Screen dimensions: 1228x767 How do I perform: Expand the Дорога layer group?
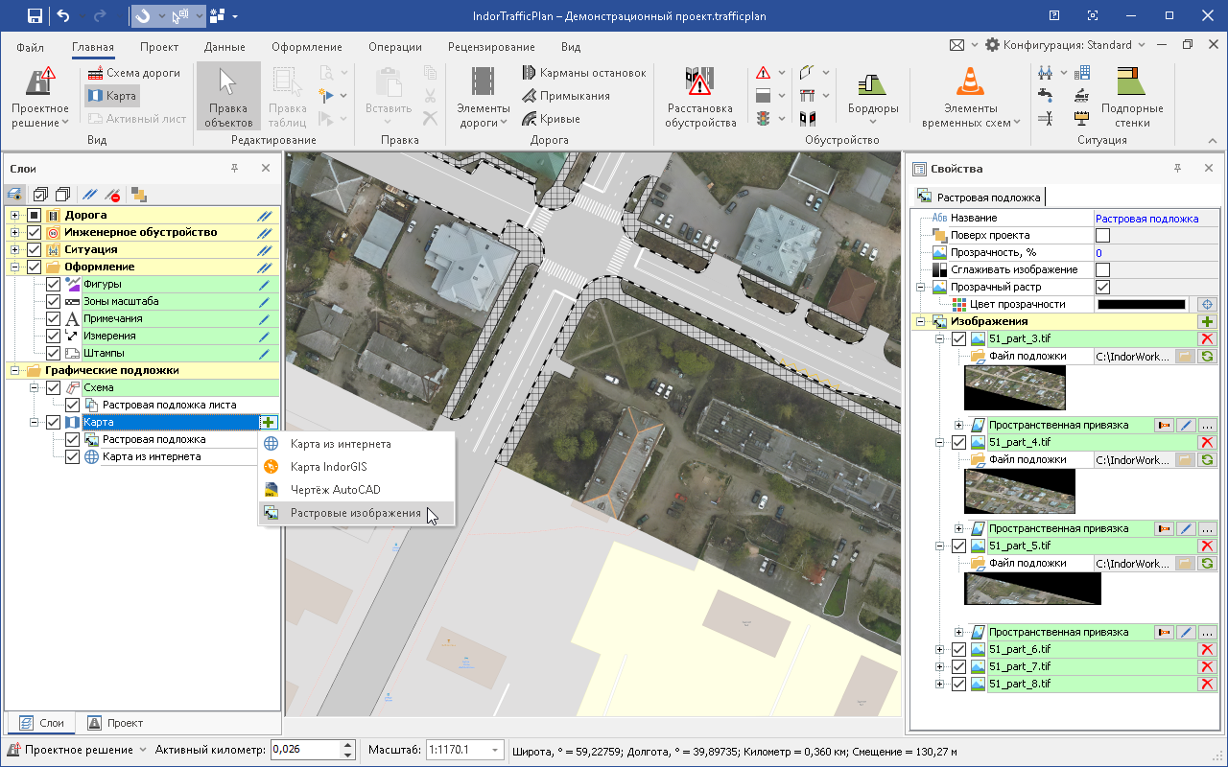[14, 215]
